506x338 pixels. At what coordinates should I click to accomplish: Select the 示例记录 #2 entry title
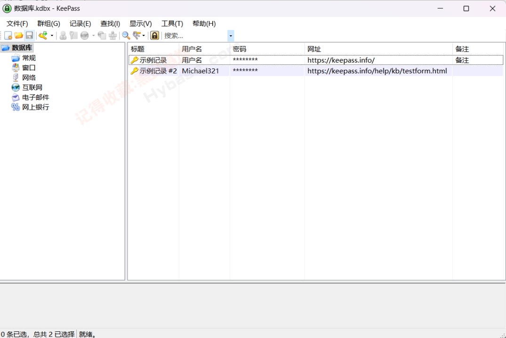159,71
